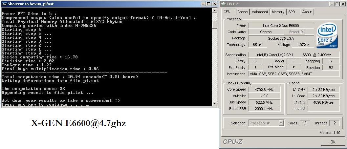The width and height of the screenshot is (347, 149).
Task: Click the Level 2 cache value 4096 KBytes
Action: (x=324, y=102)
